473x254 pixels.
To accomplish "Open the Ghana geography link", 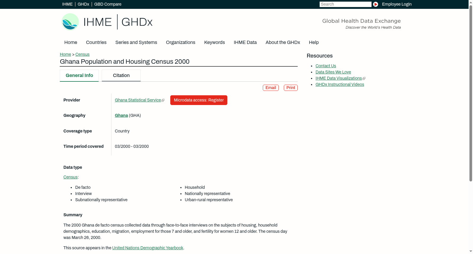I will click(x=122, y=115).
